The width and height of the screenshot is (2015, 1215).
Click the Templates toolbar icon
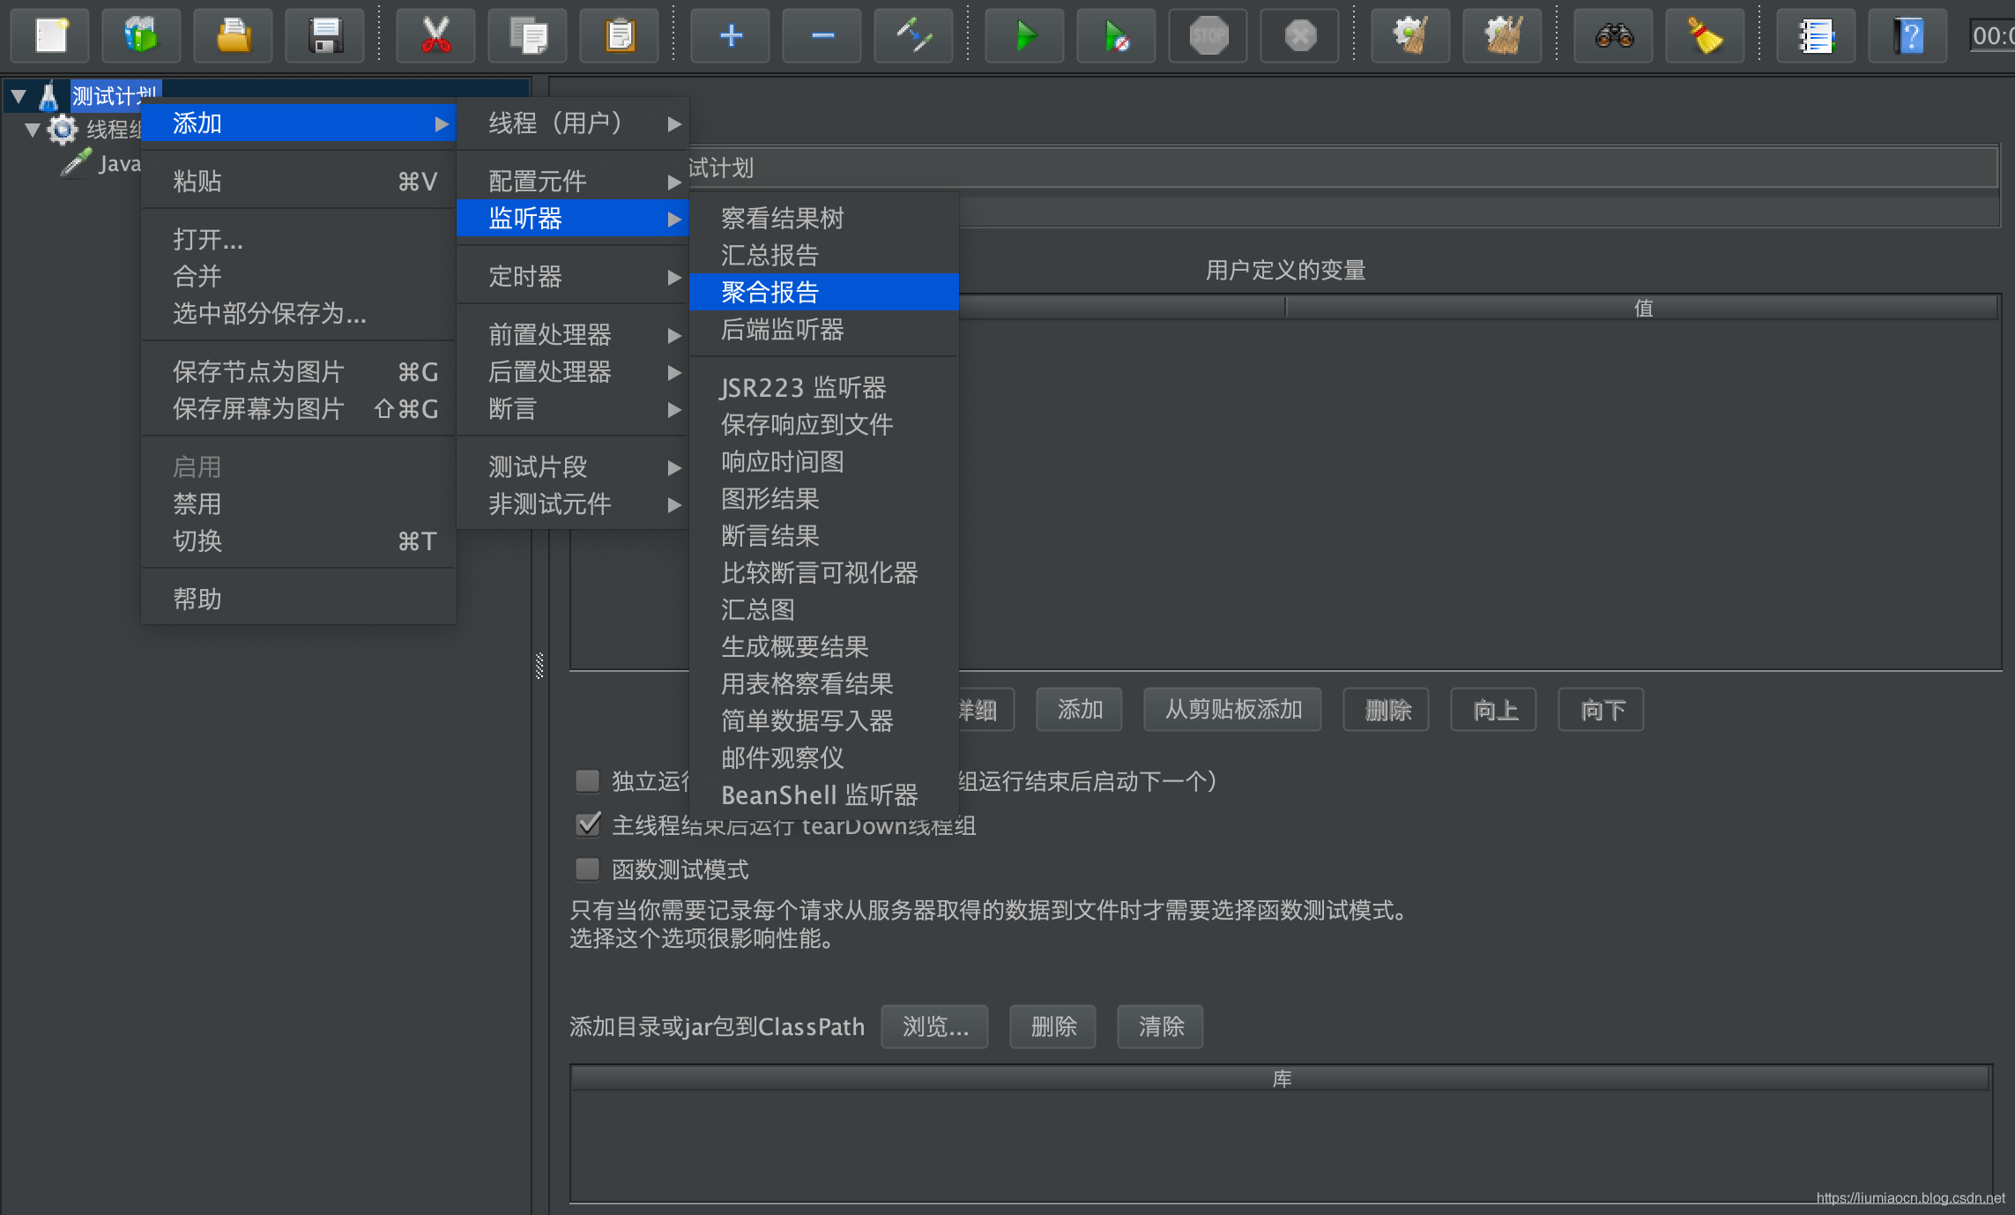pyautogui.click(x=141, y=36)
